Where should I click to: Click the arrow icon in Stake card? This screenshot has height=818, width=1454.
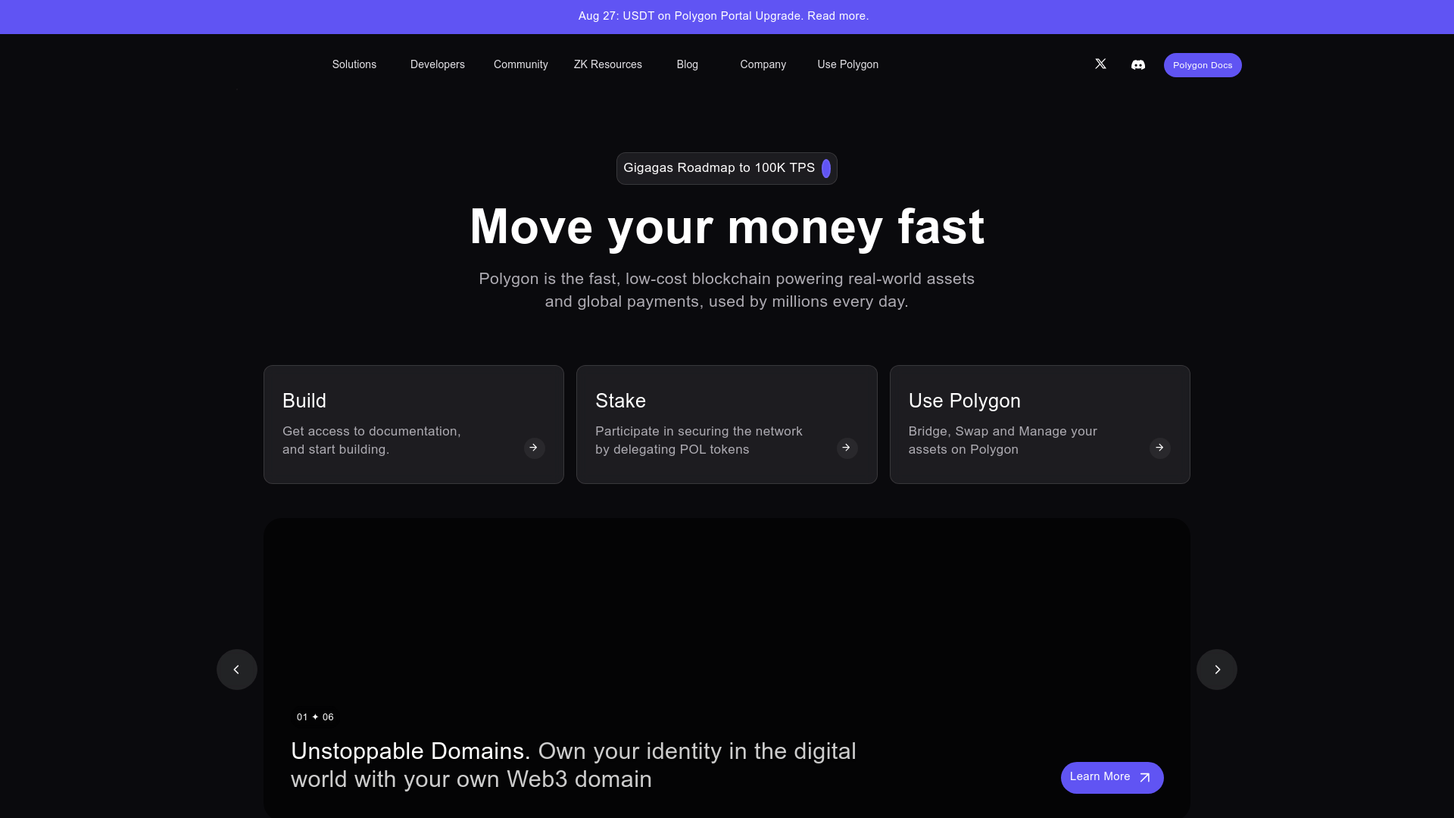click(x=847, y=448)
